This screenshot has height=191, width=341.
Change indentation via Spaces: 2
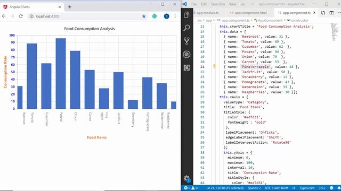coord(254,188)
